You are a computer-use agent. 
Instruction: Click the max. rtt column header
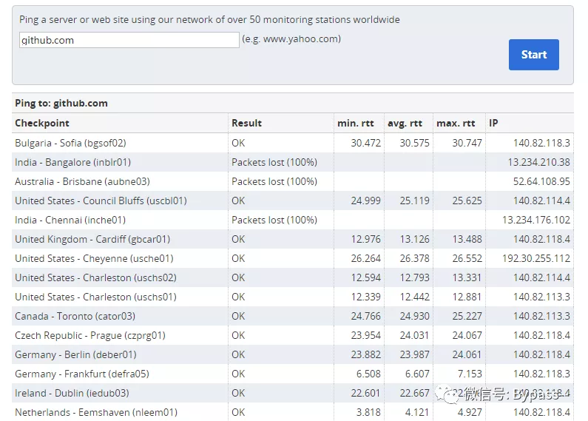456,123
